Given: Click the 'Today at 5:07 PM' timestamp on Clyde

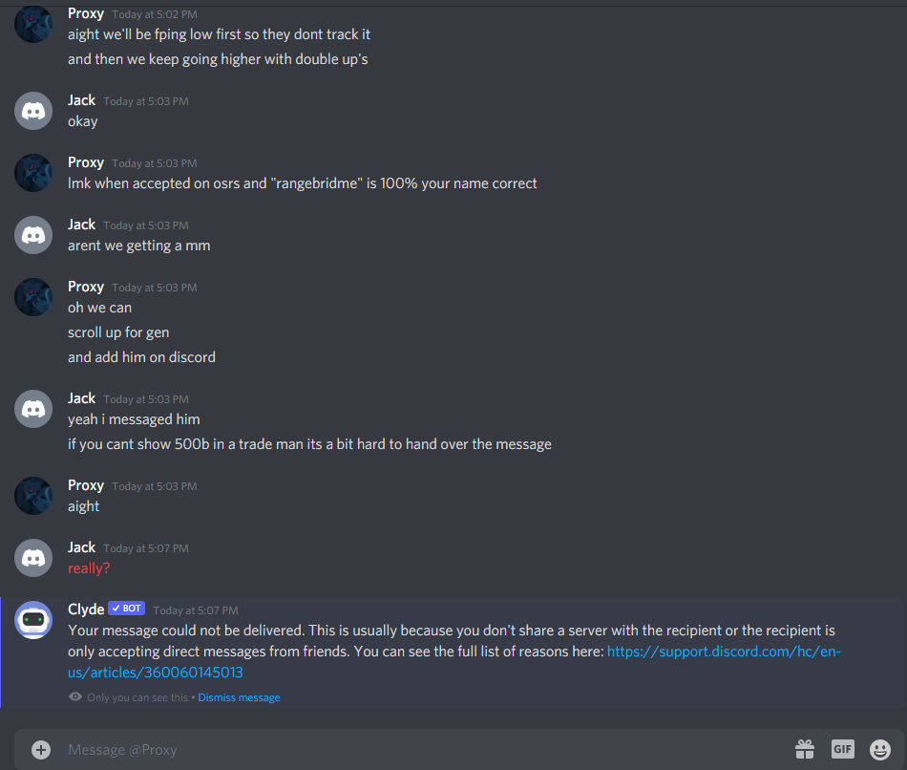Looking at the screenshot, I should (x=196, y=610).
